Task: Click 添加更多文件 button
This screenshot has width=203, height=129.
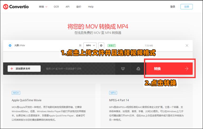Action: pyautogui.click(x=24, y=69)
